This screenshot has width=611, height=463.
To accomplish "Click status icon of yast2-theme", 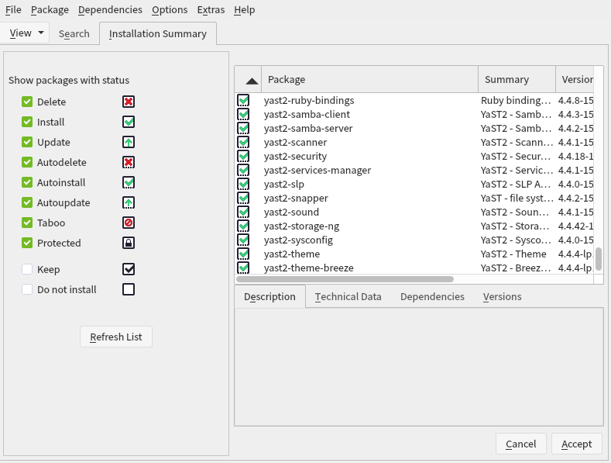I will (x=243, y=254).
